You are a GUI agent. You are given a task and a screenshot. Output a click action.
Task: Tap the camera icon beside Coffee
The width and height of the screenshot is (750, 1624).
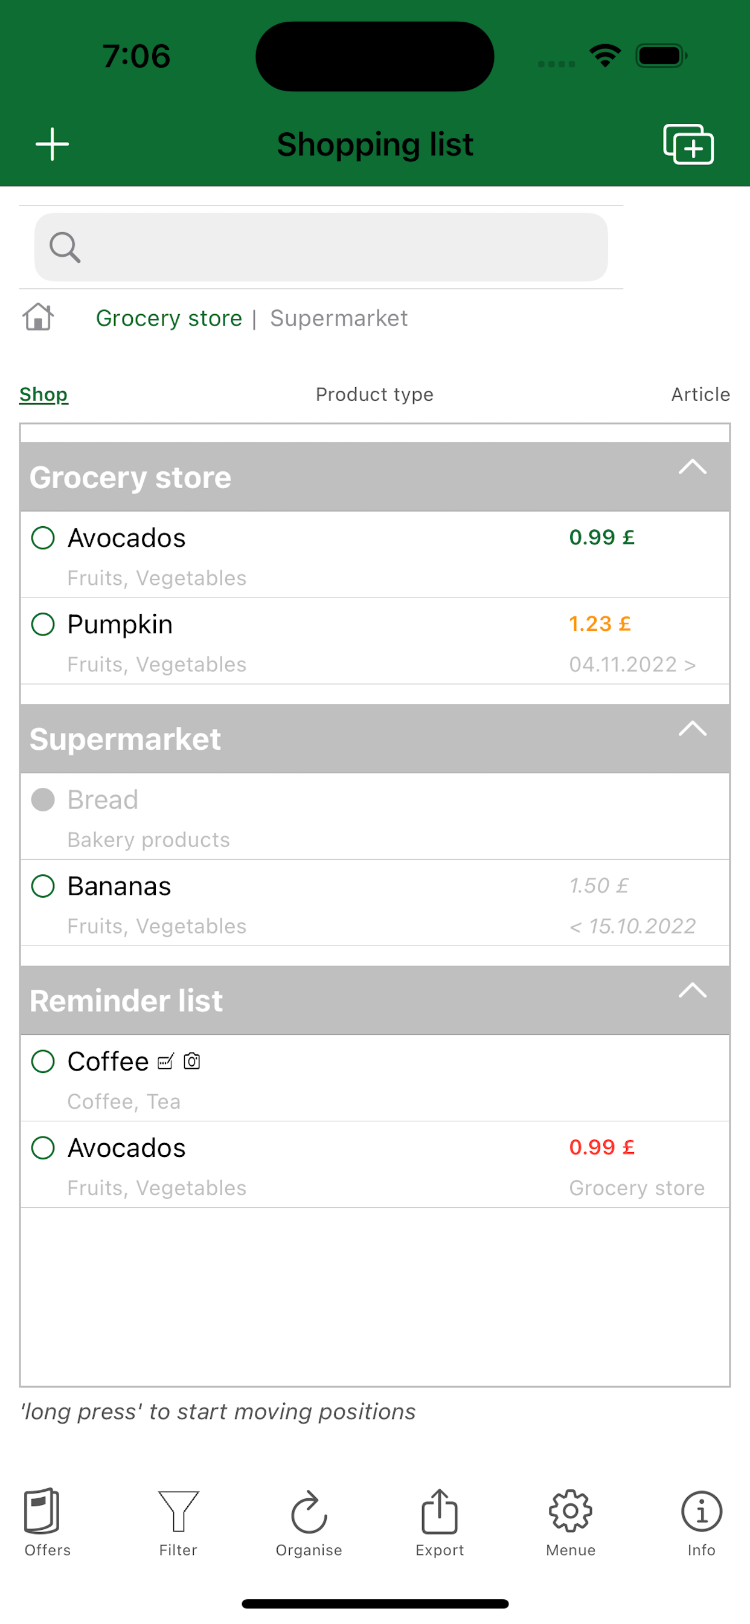(192, 1061)
